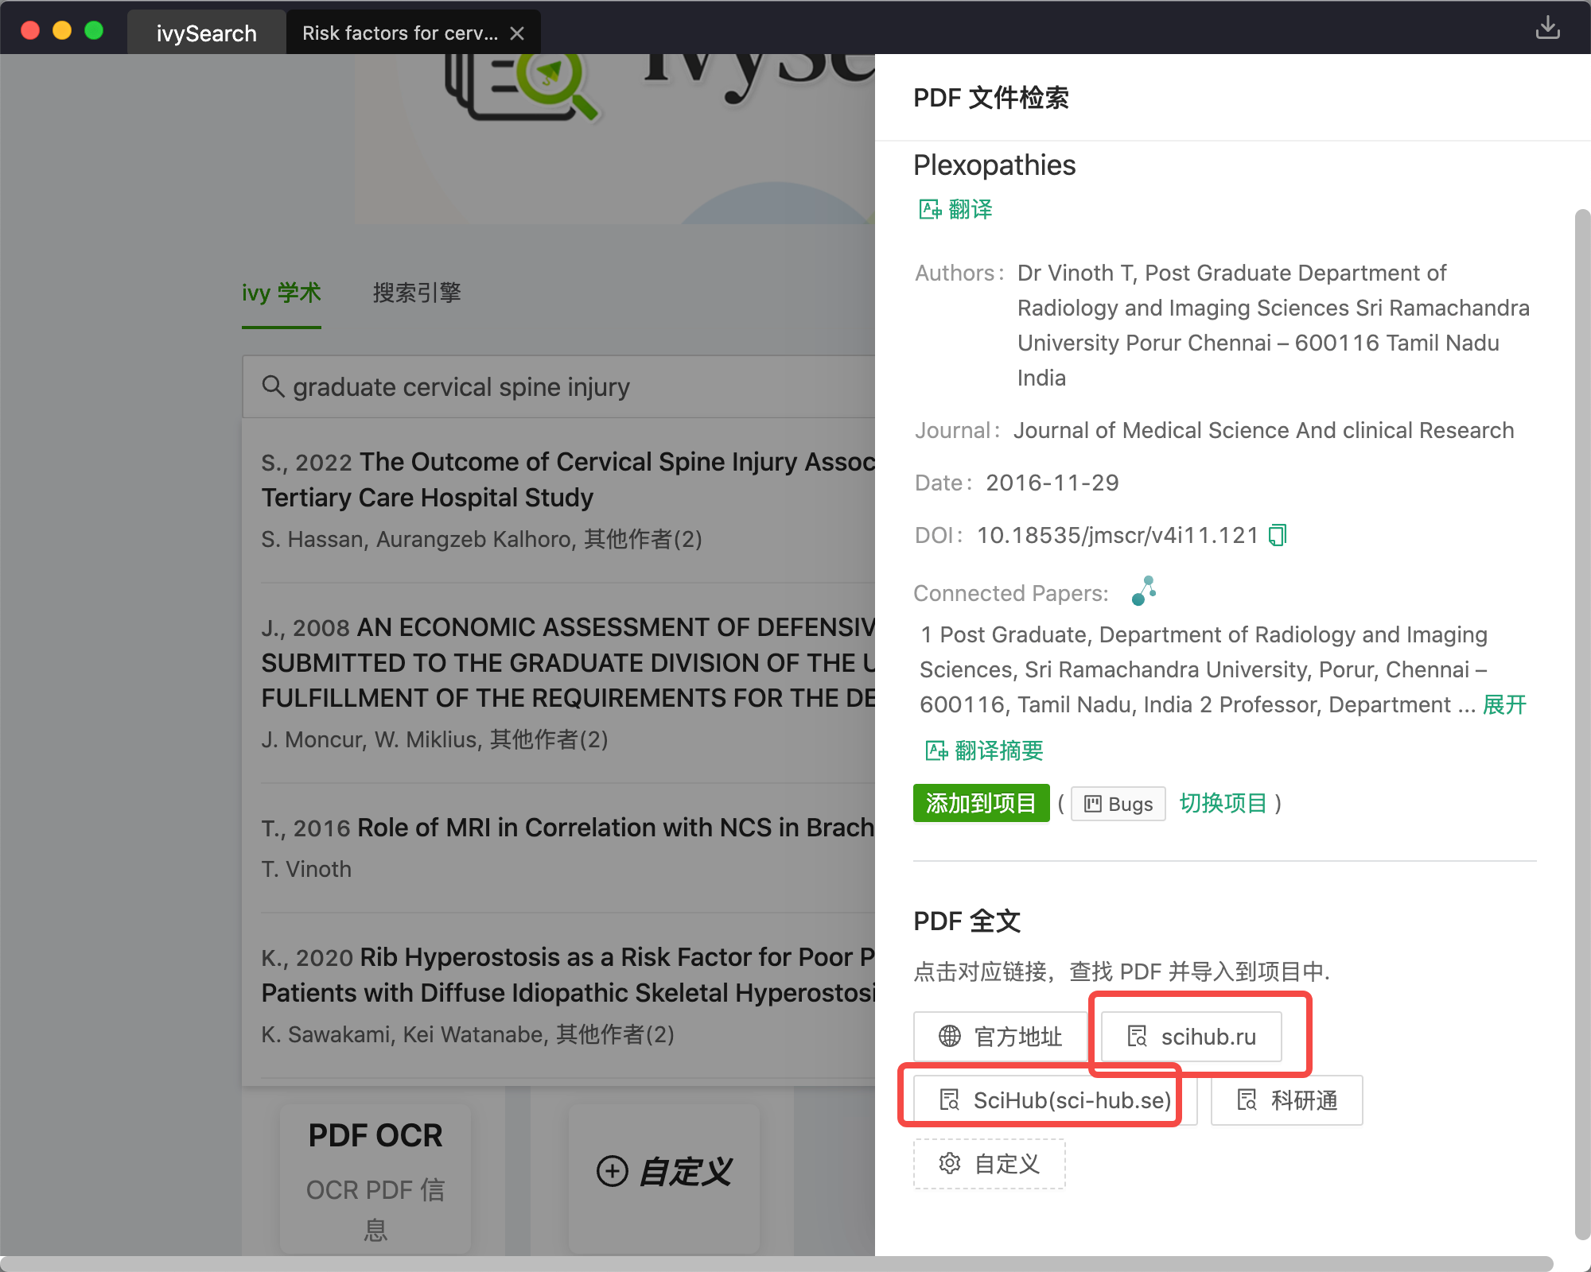Expand the abstract with 展开
Image resolution: width=1591 pixels, height=1272 pixels.
(1504, 704)
